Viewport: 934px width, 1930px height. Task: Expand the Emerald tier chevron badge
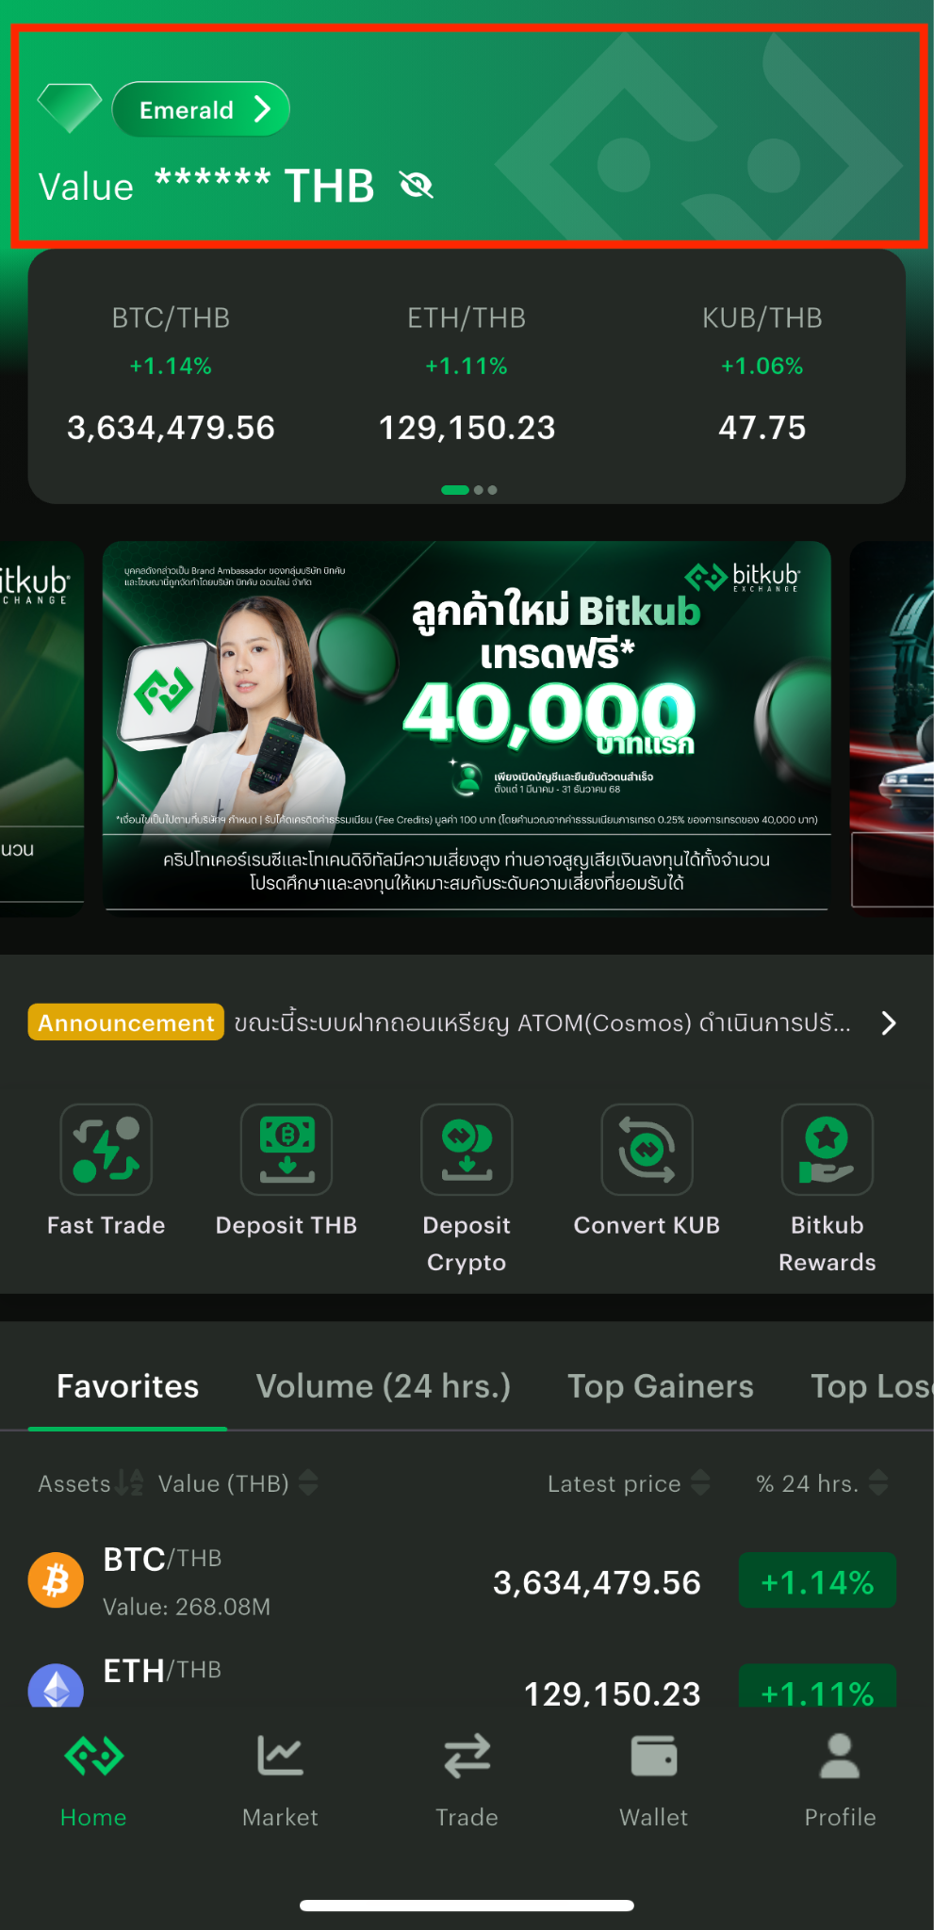[201, 109]
